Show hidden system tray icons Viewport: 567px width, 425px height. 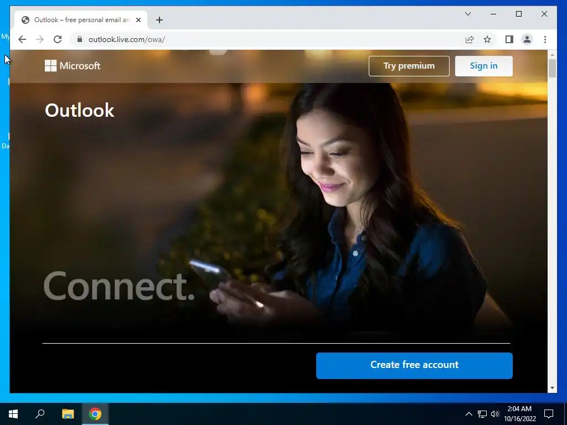tap(468, 414)
